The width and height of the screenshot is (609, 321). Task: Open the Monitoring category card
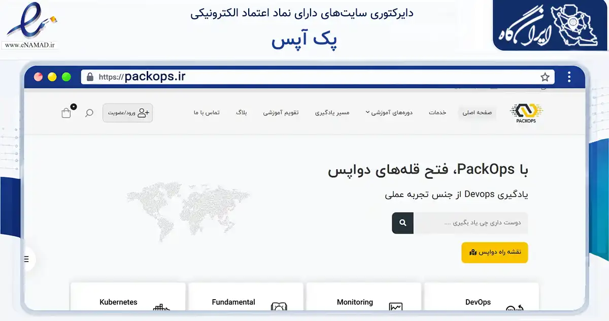pos(364,297)
